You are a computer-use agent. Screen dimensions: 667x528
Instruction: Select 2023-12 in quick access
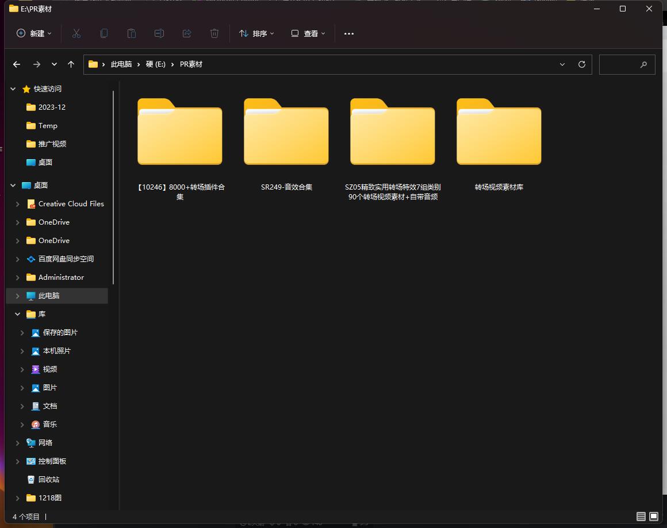click(46, 107)
